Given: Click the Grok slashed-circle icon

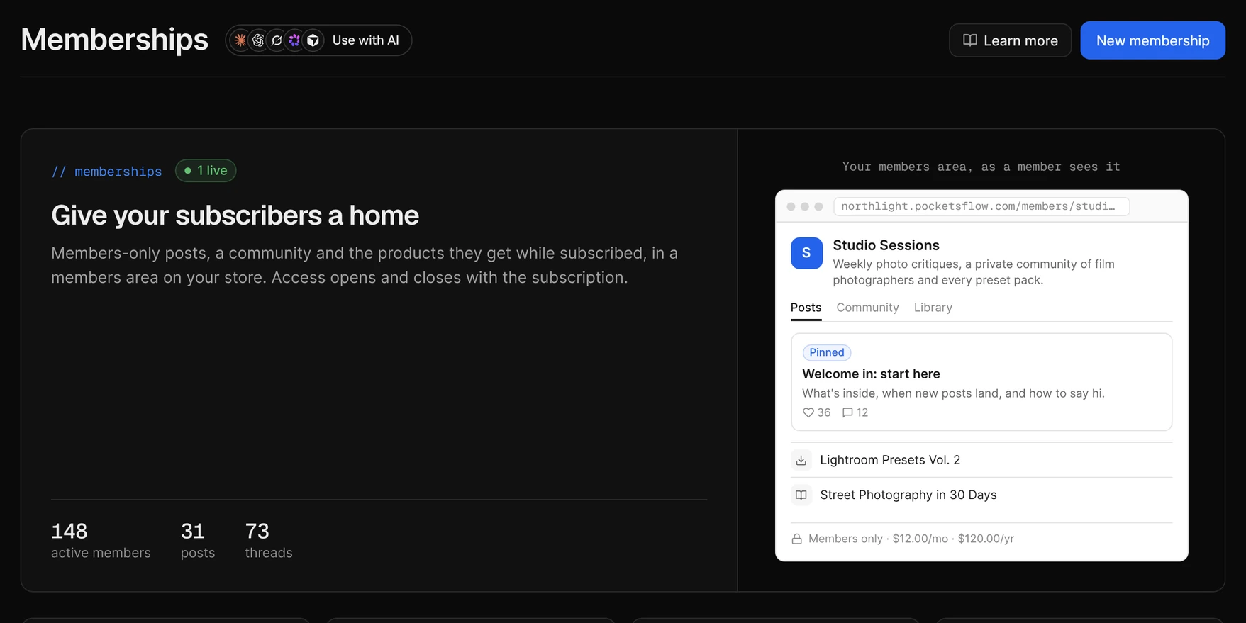Looking at the screenshot, I should click(x=277, y=40).
